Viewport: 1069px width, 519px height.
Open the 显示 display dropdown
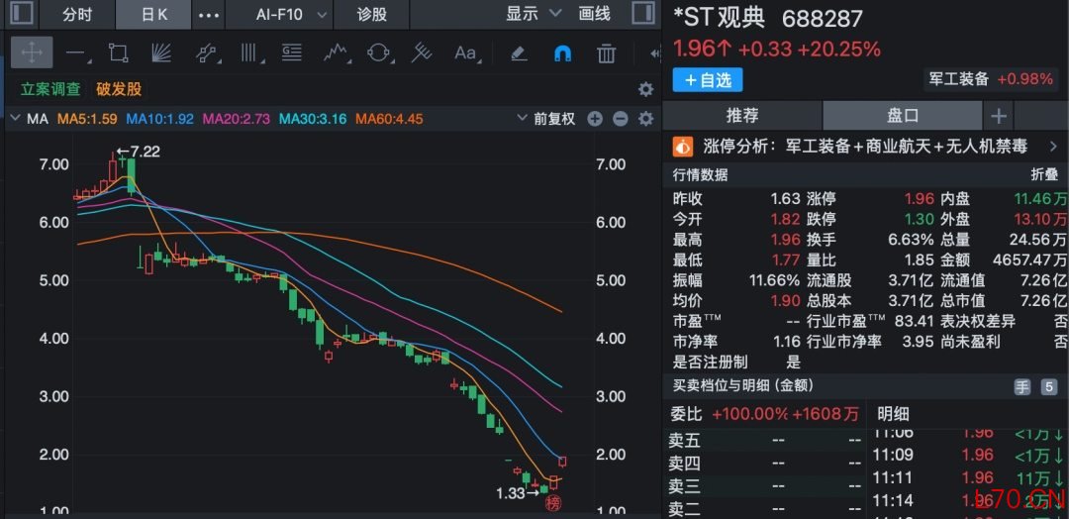534,14
